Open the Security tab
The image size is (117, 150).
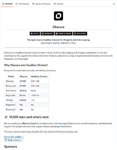[x=58, y=4]
